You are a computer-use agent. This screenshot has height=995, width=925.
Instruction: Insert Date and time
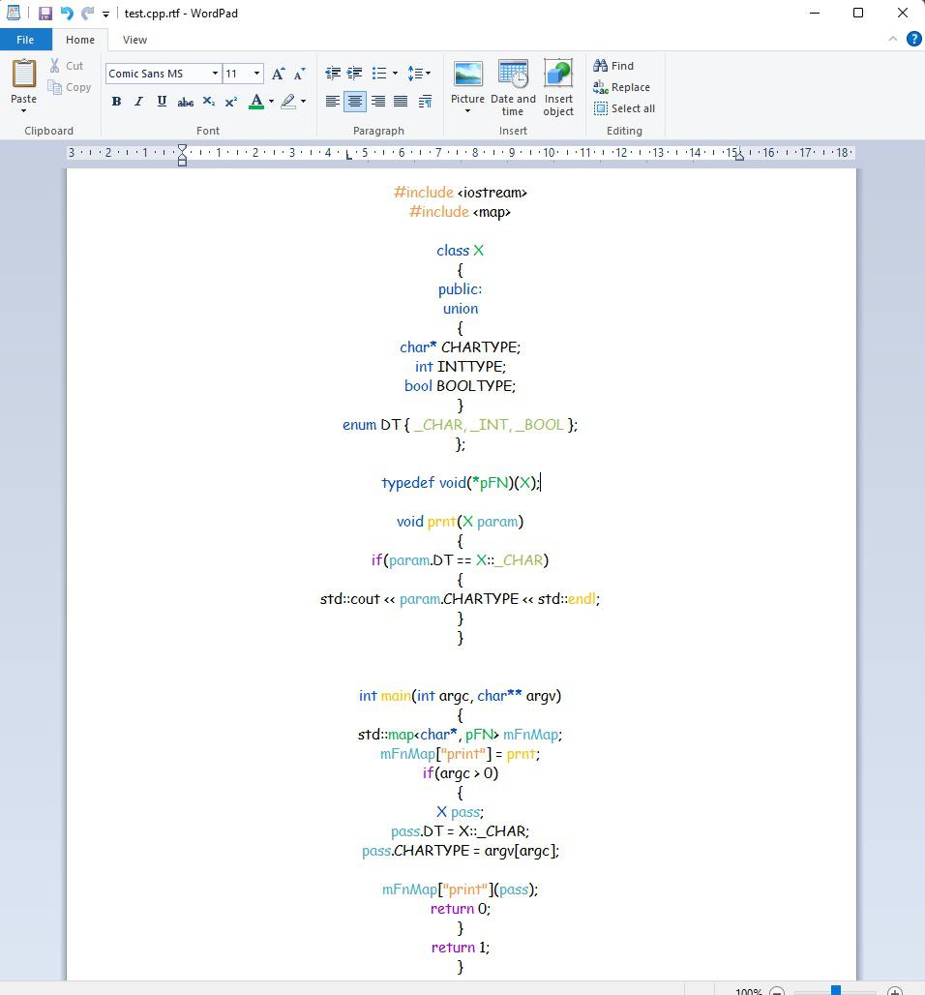coord(513,86)
